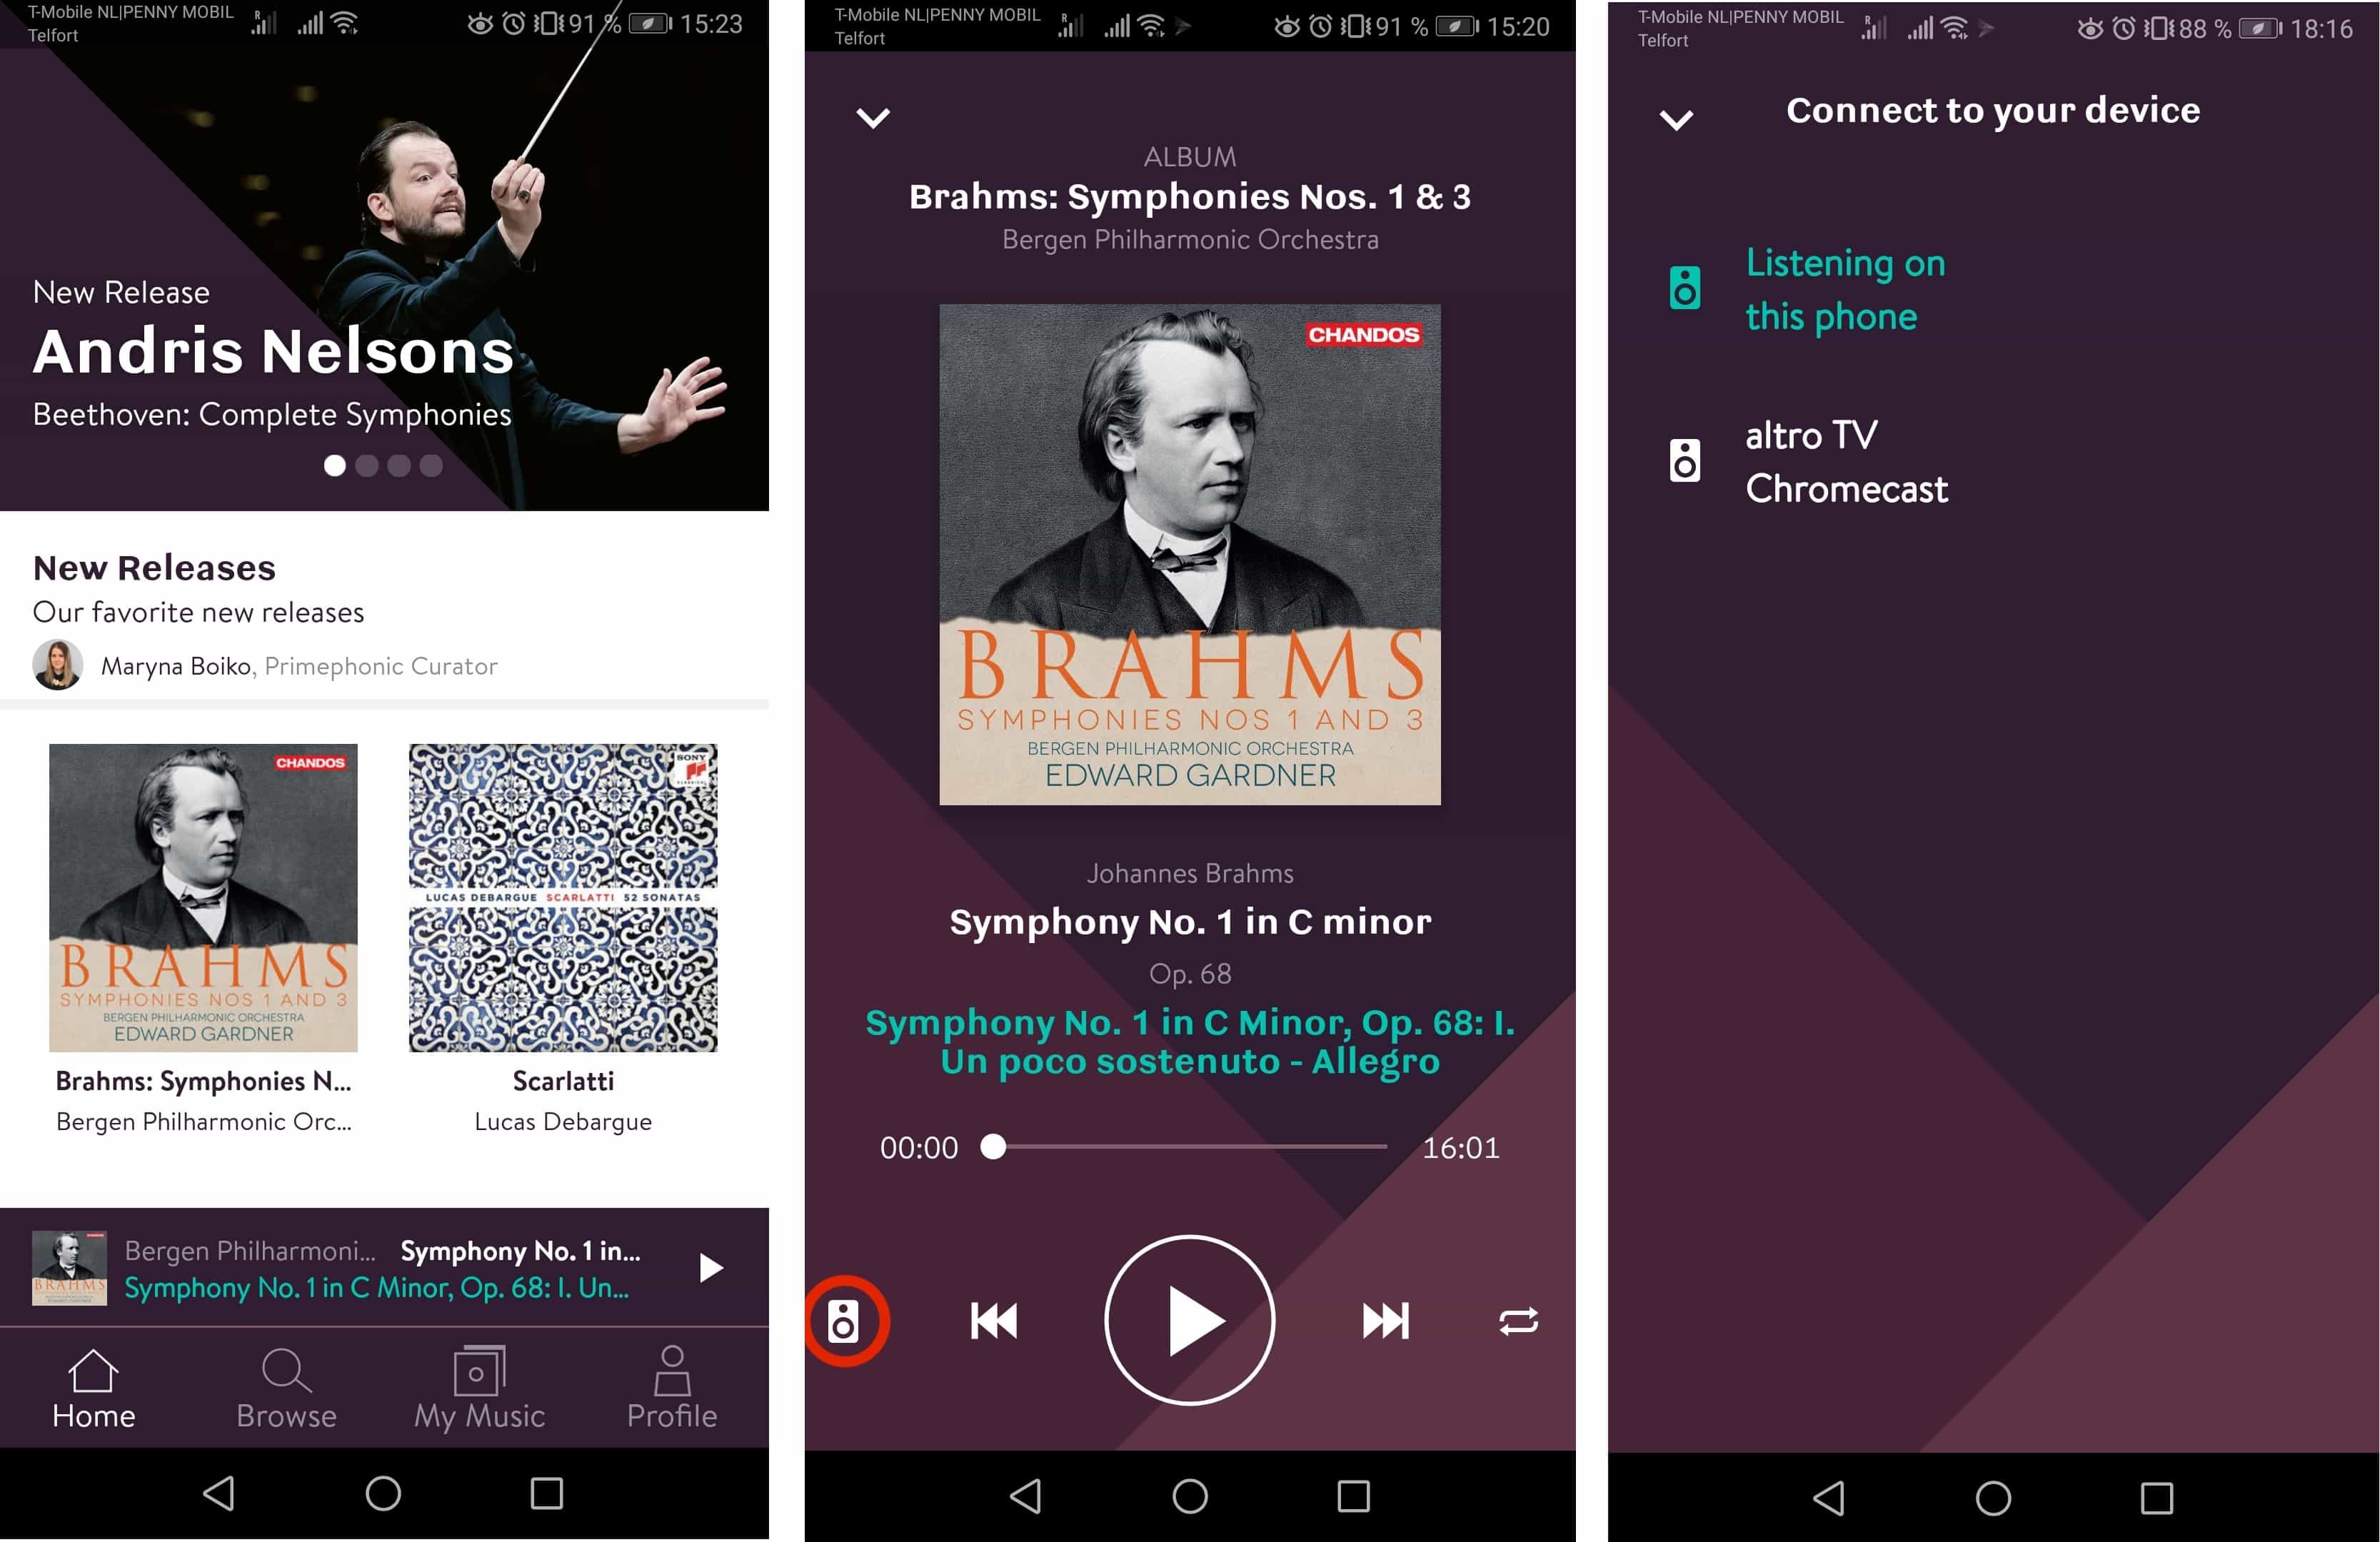Collapse the Connect to your device screen
2380x1542 pixels.
pos(1676,120)
